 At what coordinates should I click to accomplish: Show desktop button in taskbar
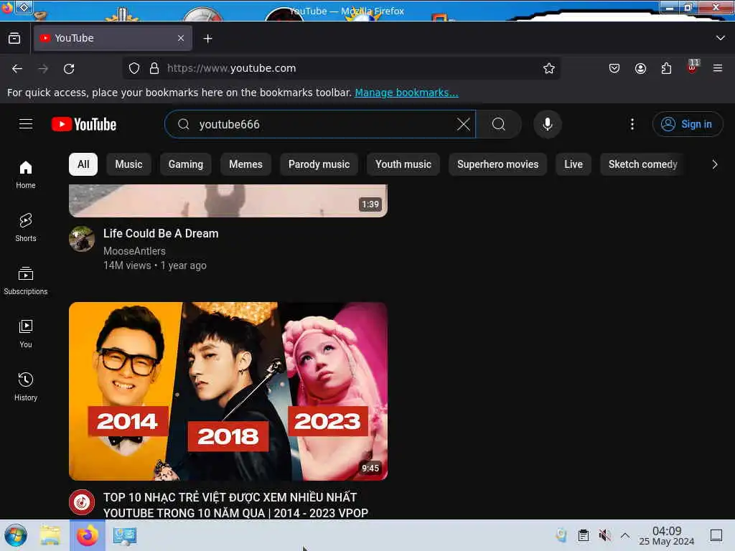pyautogui.click(x=716, y=535)
